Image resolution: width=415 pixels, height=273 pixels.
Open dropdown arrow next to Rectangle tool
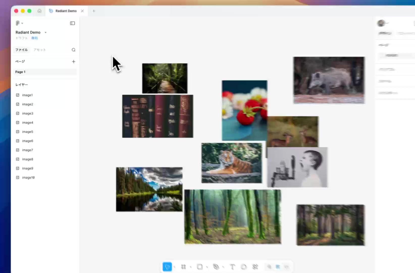click(x=207, y=267)
